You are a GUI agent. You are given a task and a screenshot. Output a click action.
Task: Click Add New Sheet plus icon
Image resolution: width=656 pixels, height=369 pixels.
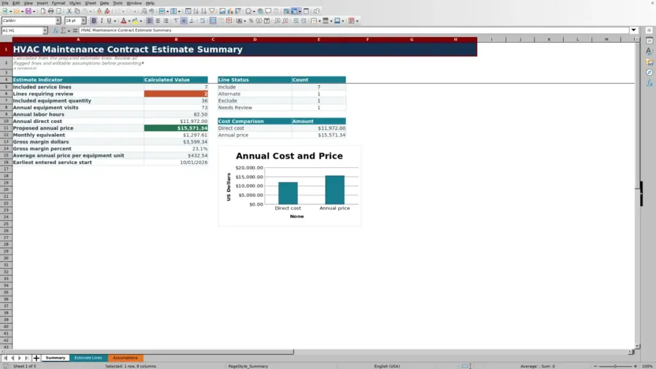[x=37, y=357]
